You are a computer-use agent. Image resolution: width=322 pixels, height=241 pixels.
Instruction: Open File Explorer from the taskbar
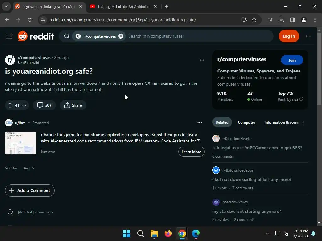[154, 233]
